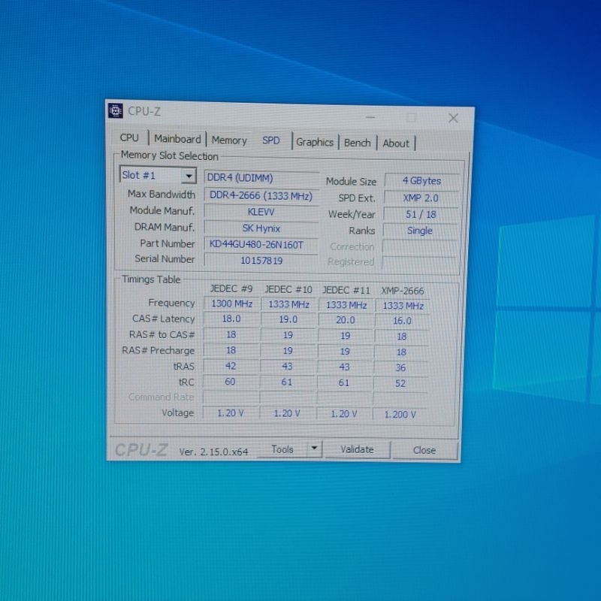Click the empty Registered field

419,262
